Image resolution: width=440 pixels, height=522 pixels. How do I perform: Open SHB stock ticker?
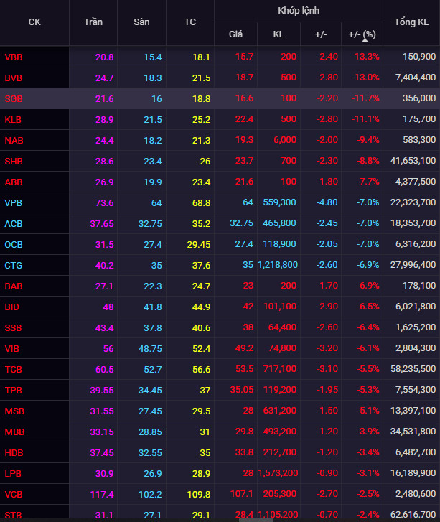(14, 161)
